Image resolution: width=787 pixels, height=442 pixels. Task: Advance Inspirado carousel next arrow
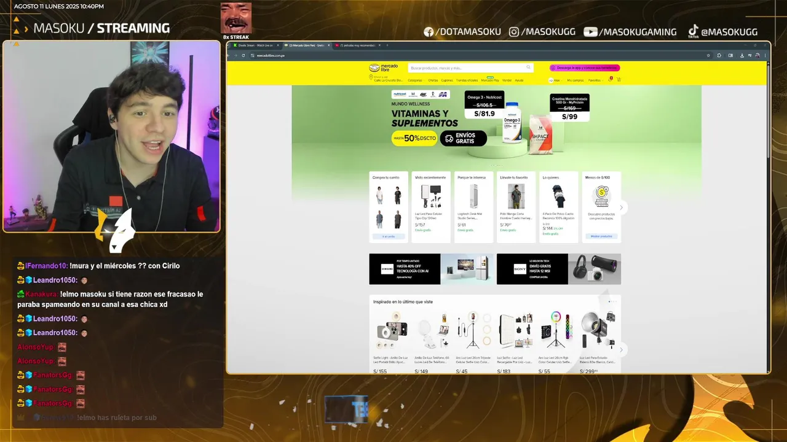[x=621, y=349]
